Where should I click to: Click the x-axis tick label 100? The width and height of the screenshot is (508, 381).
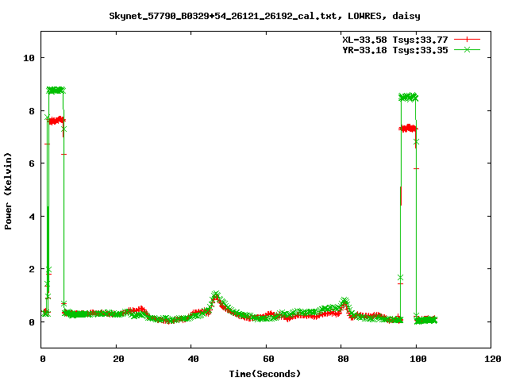(418, 359)
